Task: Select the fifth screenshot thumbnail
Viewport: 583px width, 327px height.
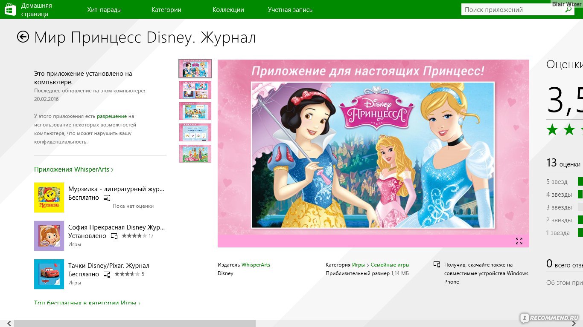Action: pos(195,154)
